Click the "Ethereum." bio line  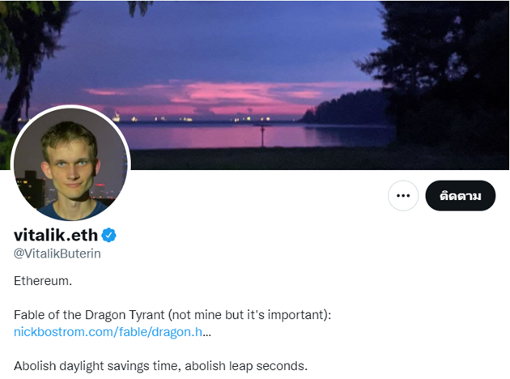click(x=42, y=280)
